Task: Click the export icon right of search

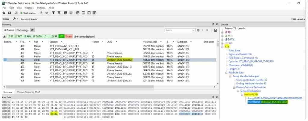Action: [215, 30]
